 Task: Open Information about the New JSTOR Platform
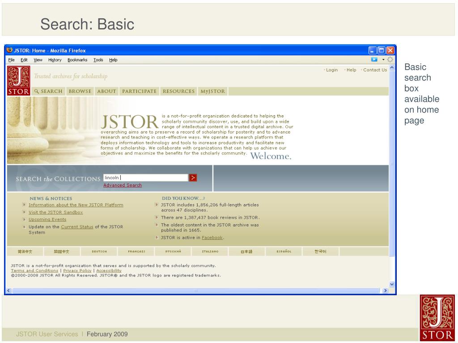click(x=76, y=205)
